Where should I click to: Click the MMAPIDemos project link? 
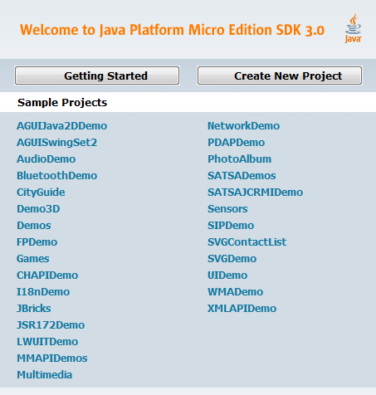click(52, 358)
